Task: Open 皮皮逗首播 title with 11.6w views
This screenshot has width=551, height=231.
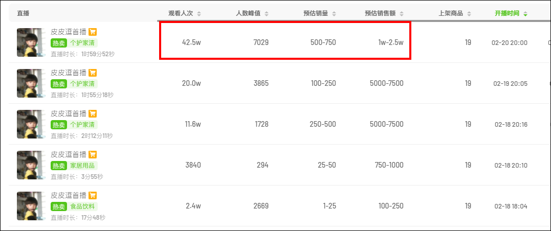Action: pos(69,113)
